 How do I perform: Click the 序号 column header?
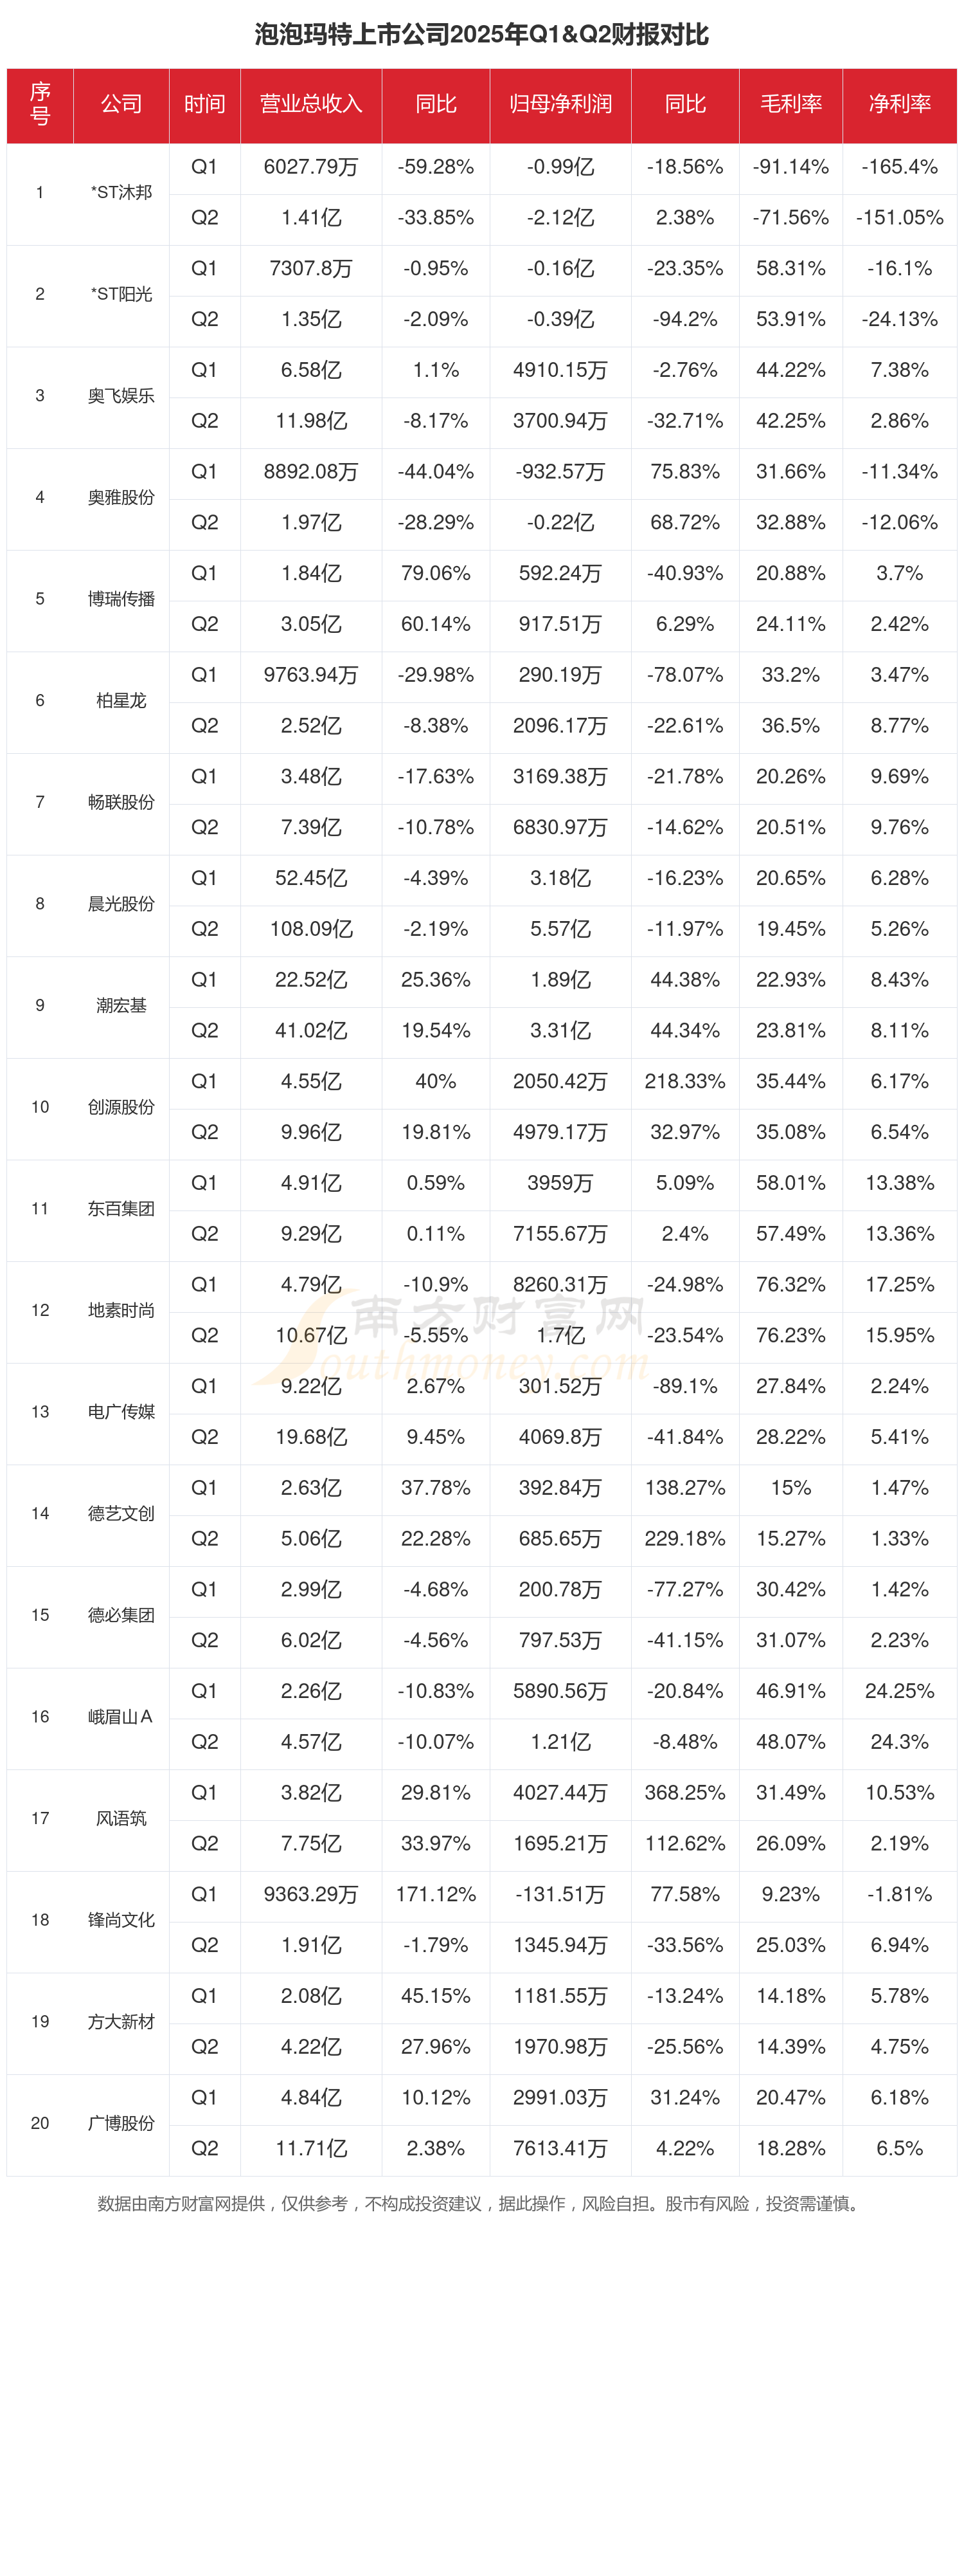(40, 104)
